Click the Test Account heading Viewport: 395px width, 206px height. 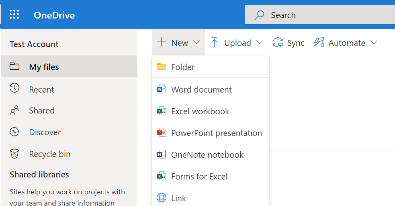tap(34, 44)
